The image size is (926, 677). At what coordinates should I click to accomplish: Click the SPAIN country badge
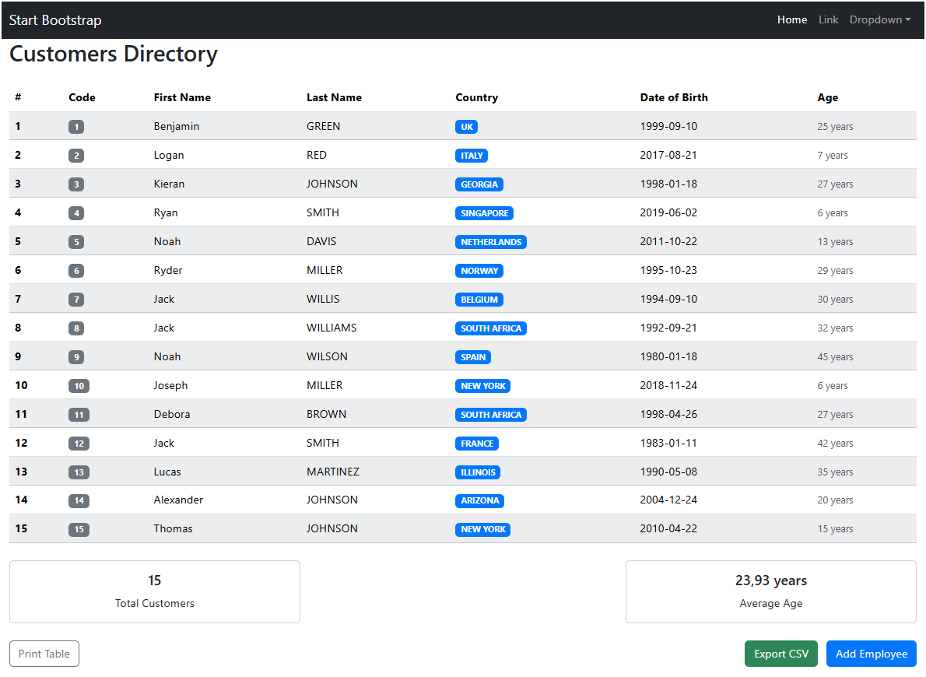click(x=473, y=357)
